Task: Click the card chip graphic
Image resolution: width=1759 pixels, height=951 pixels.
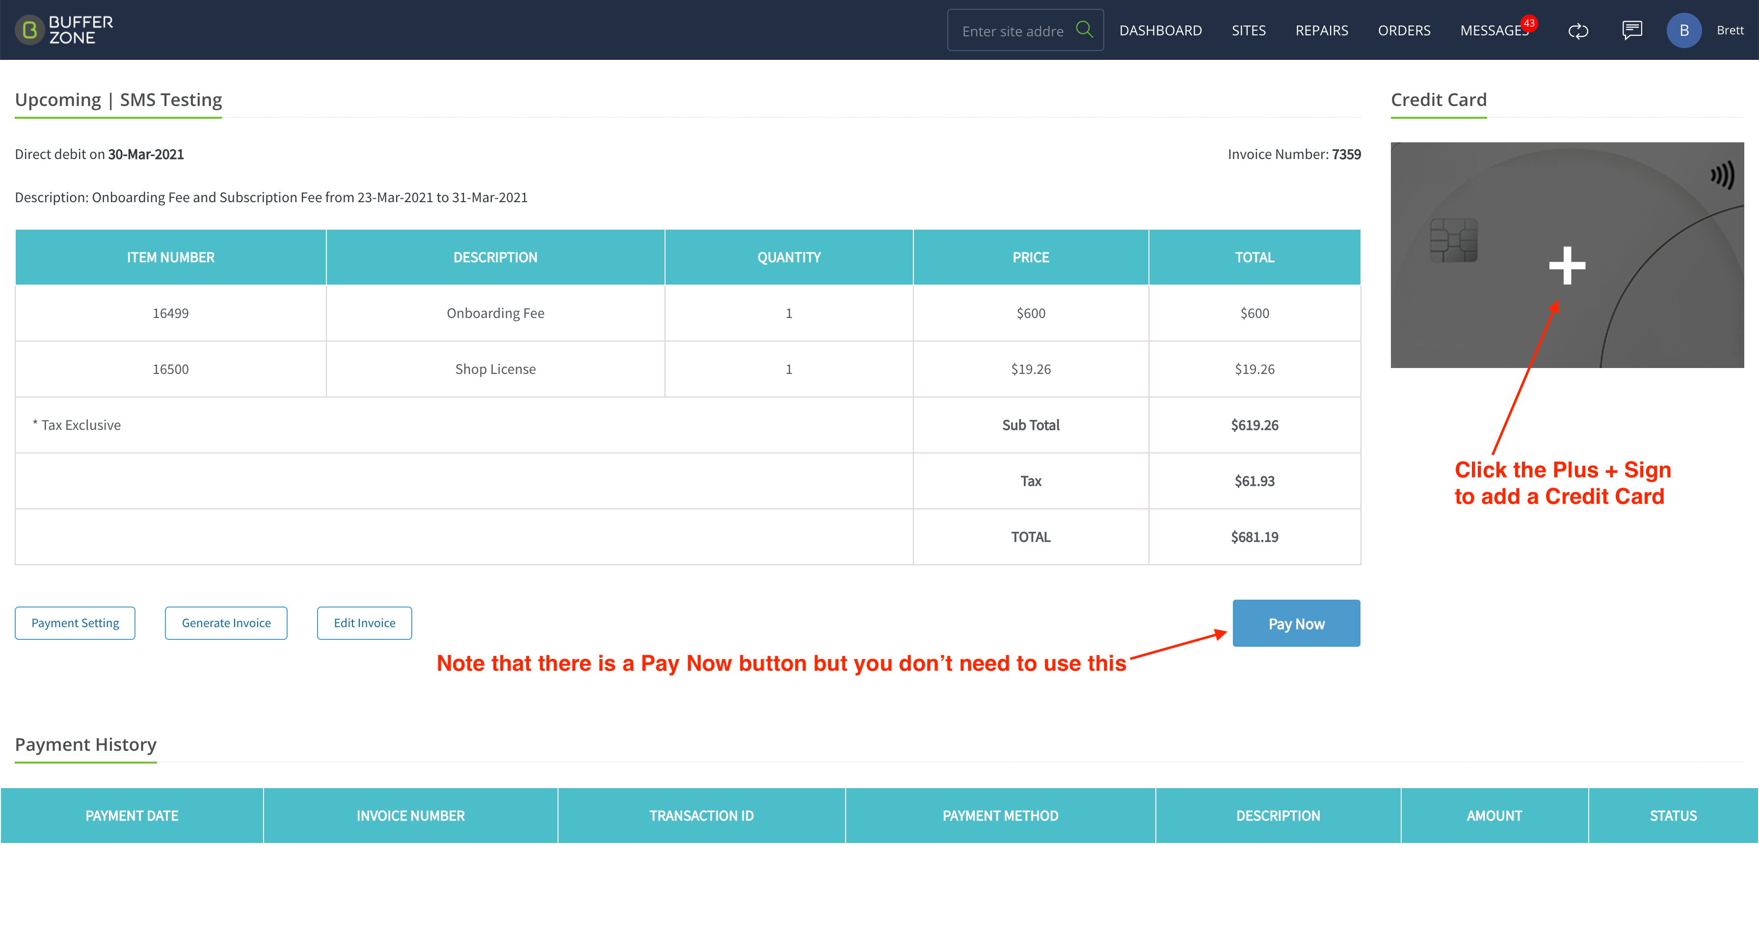Action: point(1454,240)
